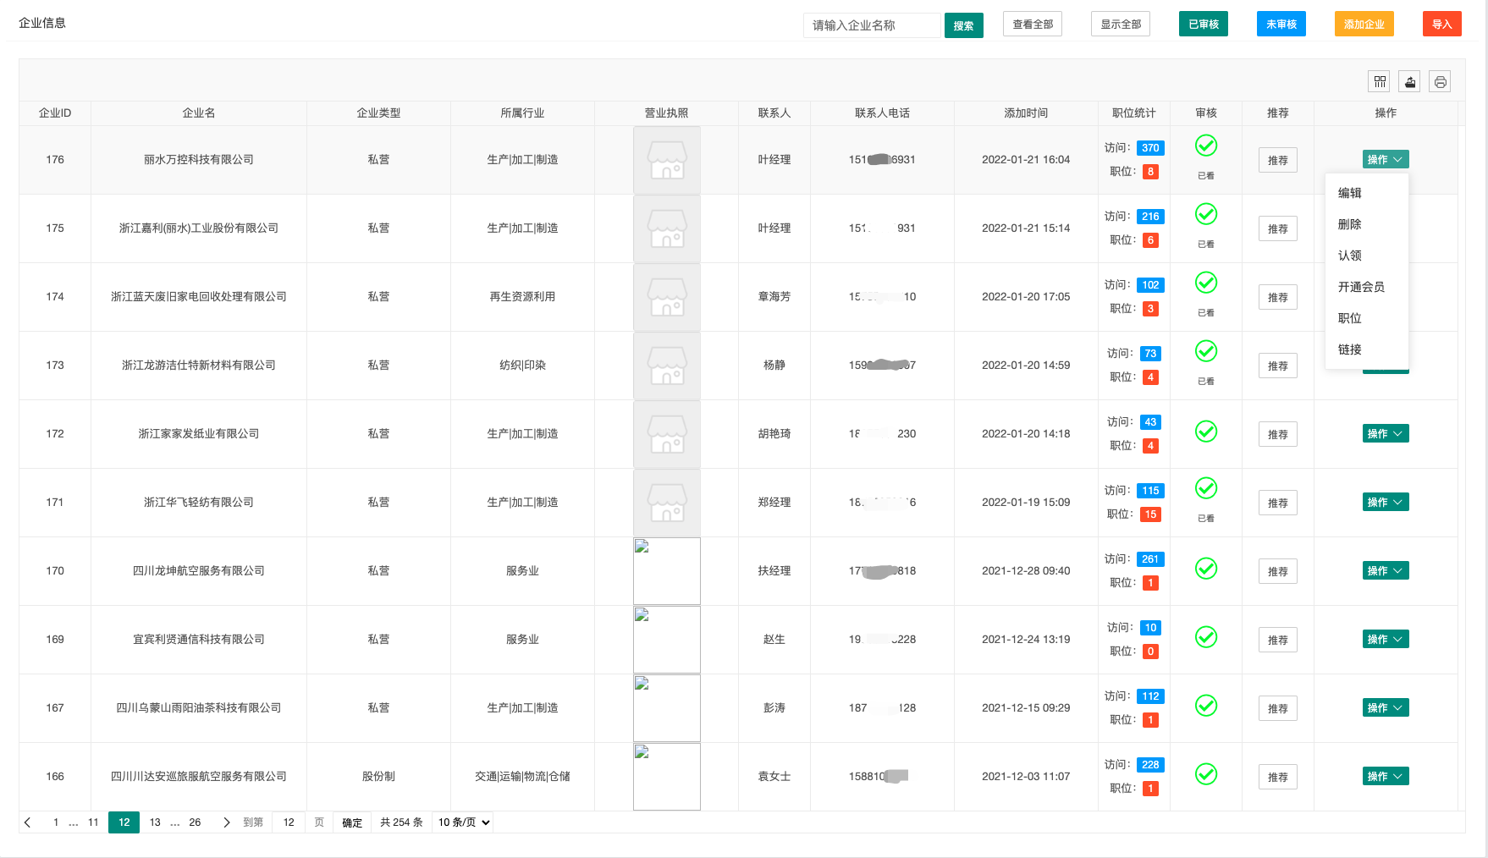Screen dimensions: 1488x858
Task: Open license thumbnail for company 170
Action: (667, 571)
